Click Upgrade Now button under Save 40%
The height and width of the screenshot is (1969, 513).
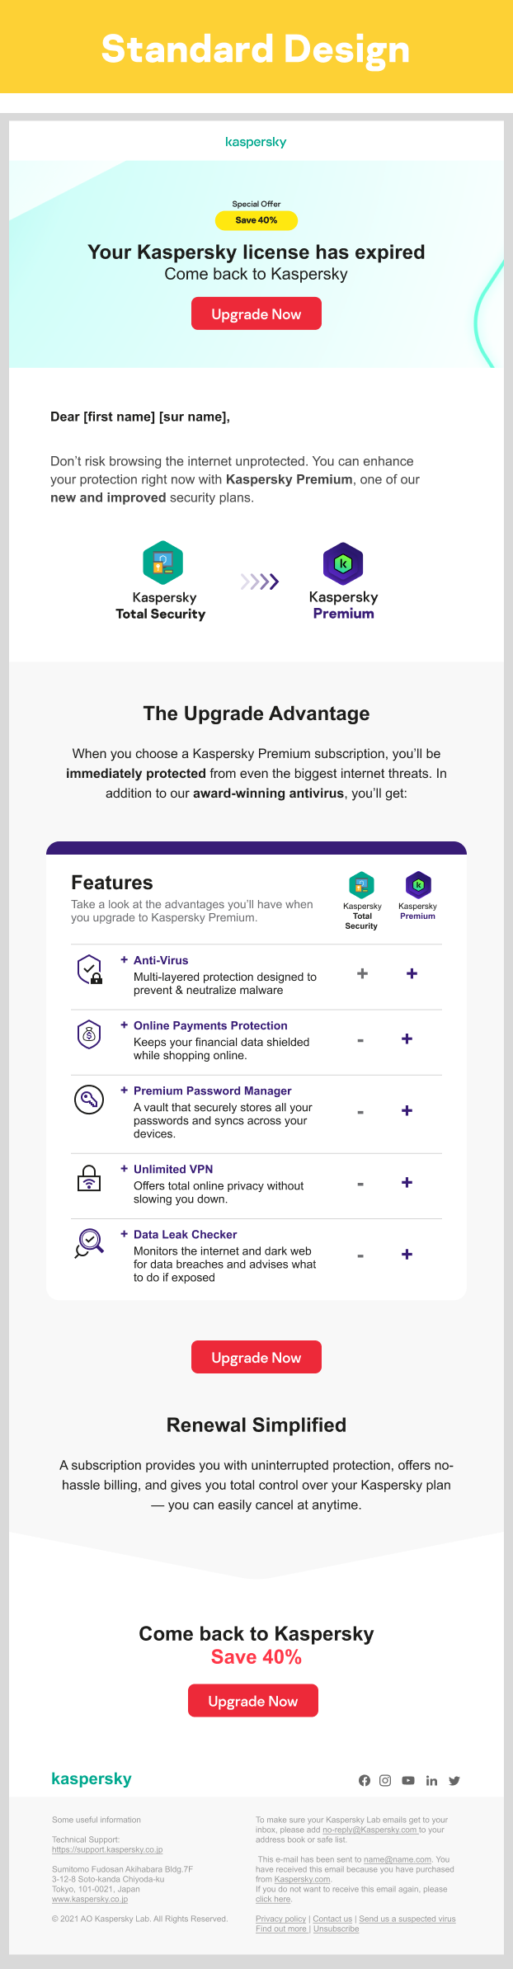[253, 1701]
